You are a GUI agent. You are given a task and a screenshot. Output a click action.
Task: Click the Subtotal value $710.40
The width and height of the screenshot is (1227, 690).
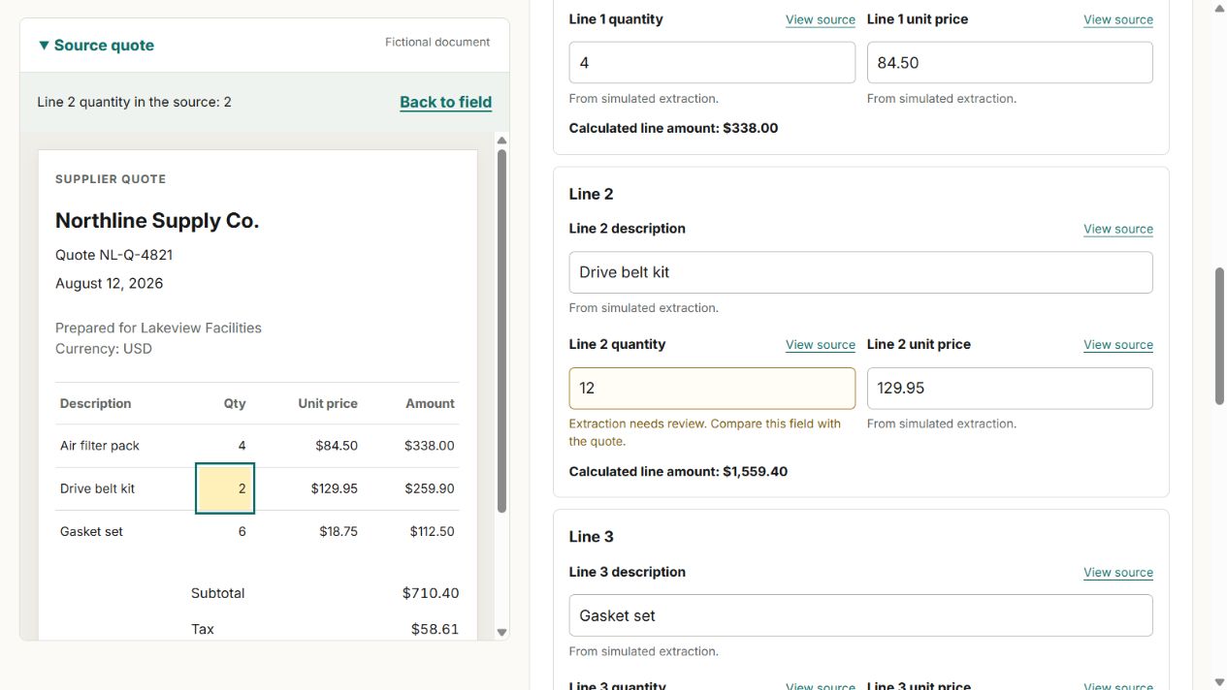point(431,593)
